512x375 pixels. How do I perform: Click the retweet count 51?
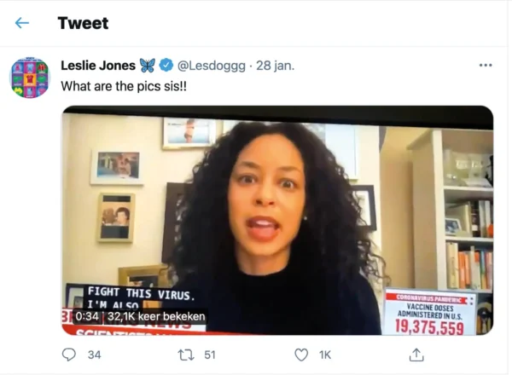click(210, 355)
